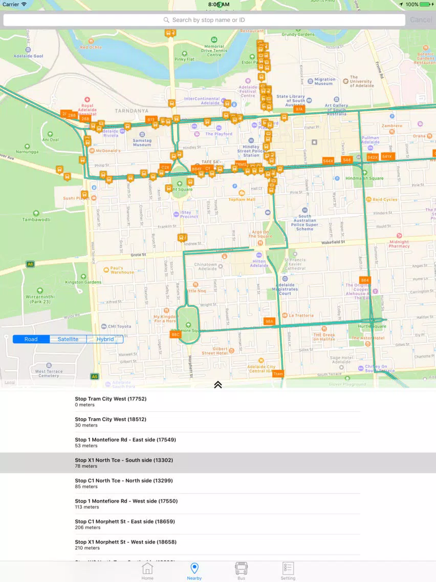
Task: Tap the 98A route marker
Action: pos(269,321)
